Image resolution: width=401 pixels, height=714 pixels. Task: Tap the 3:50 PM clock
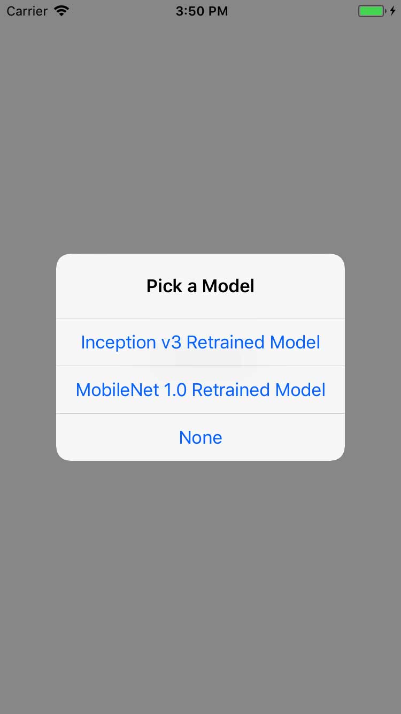click(x=202, y=11)
